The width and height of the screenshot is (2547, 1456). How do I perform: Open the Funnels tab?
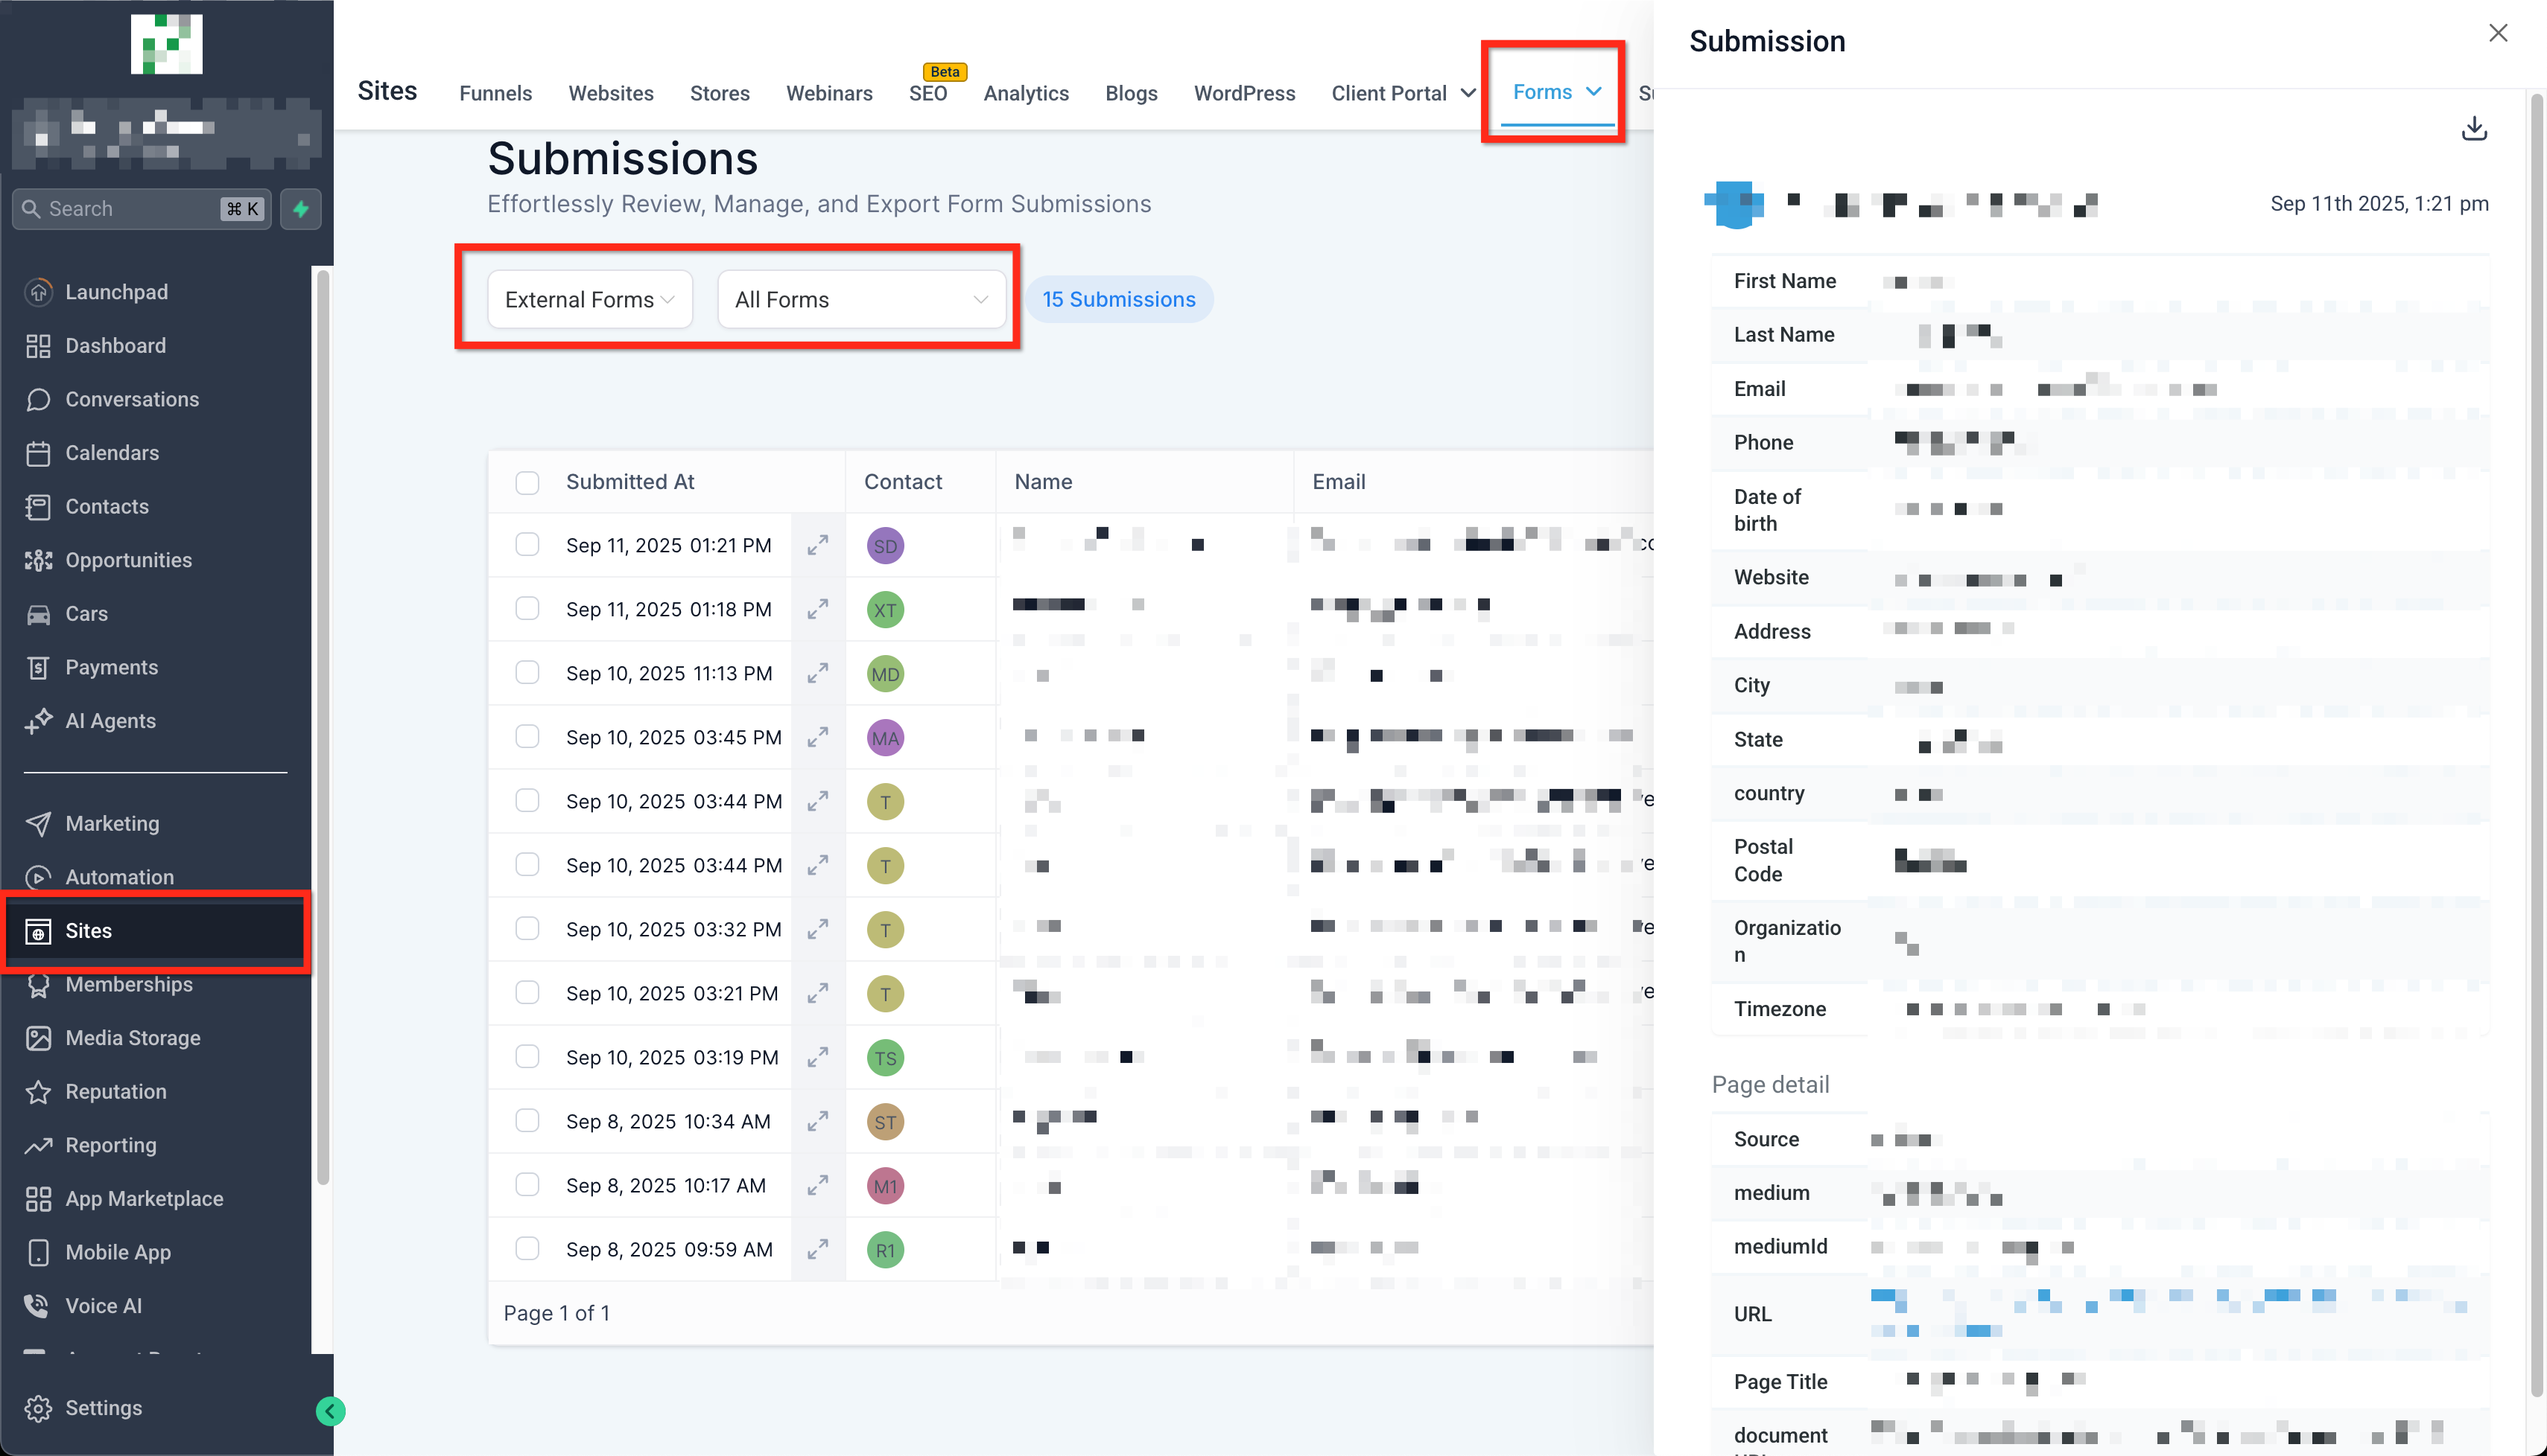495,93
